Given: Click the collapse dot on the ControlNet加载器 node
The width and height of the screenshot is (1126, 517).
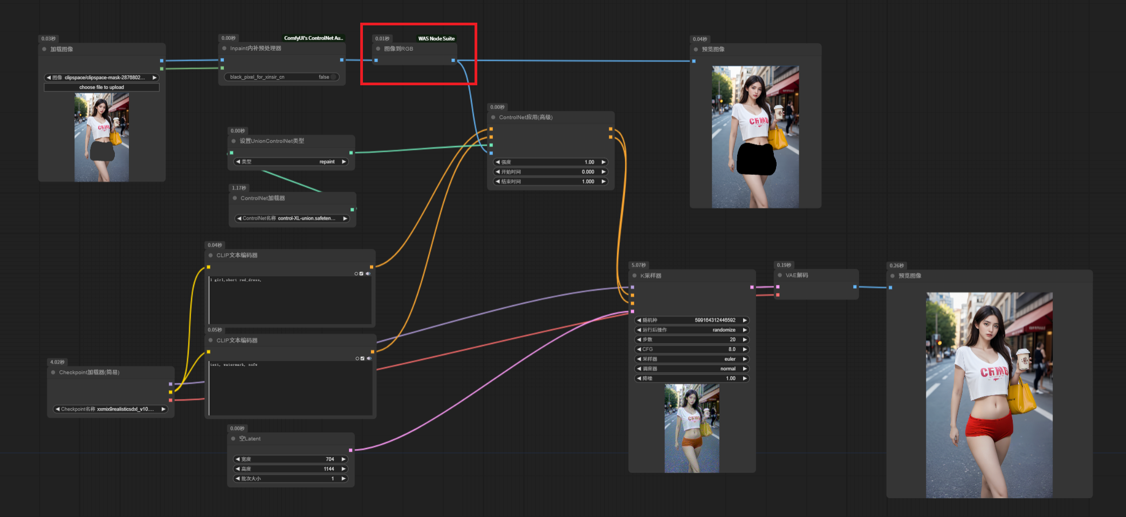Looking at the screenshot, I should click(235, 198).
